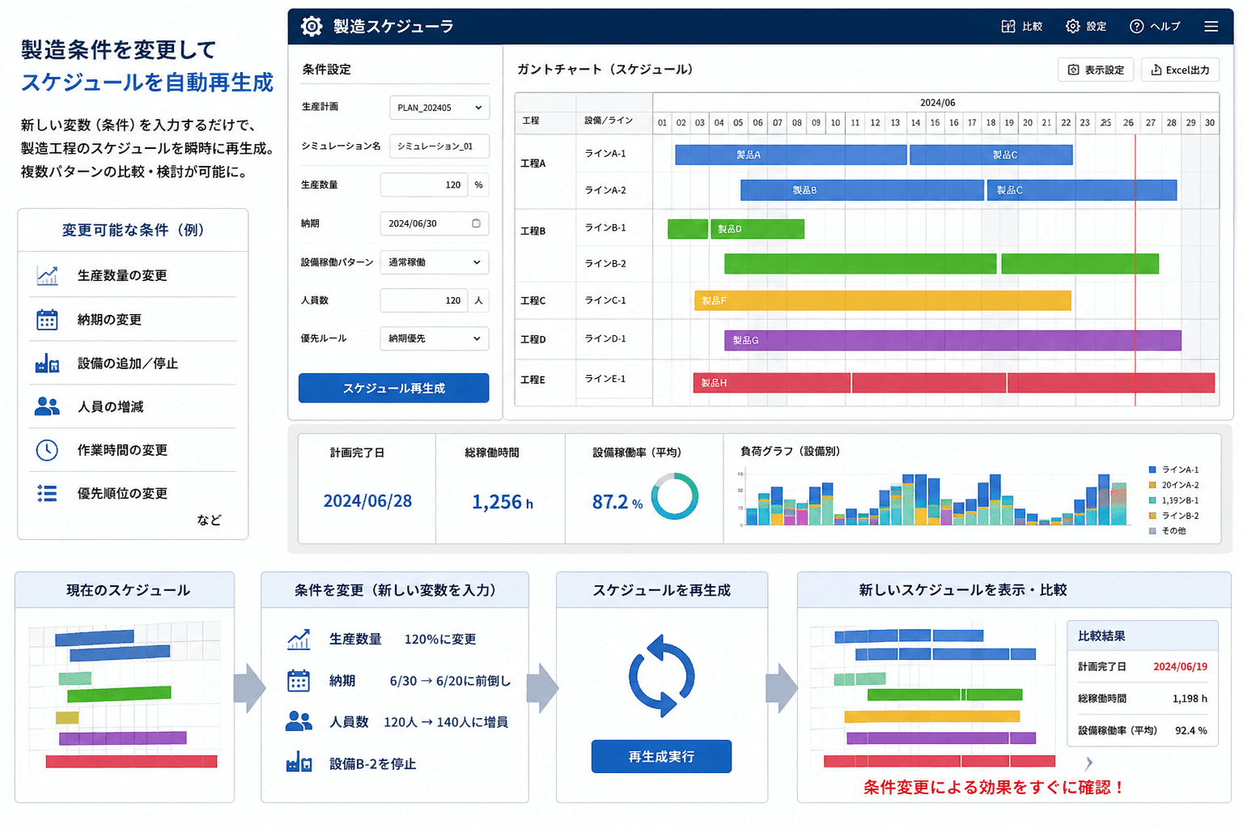
Task: Click the chart icon next to 生産数量の変更
Action: pyautogui.click(x=47, y=275)
